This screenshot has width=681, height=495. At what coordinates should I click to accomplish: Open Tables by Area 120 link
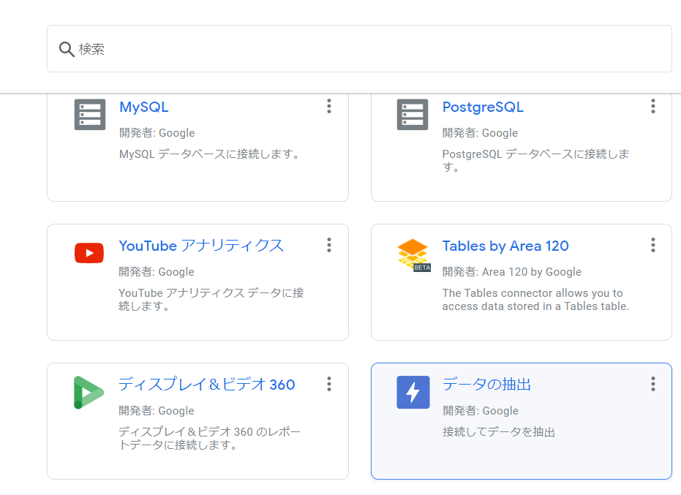point(505,246)
